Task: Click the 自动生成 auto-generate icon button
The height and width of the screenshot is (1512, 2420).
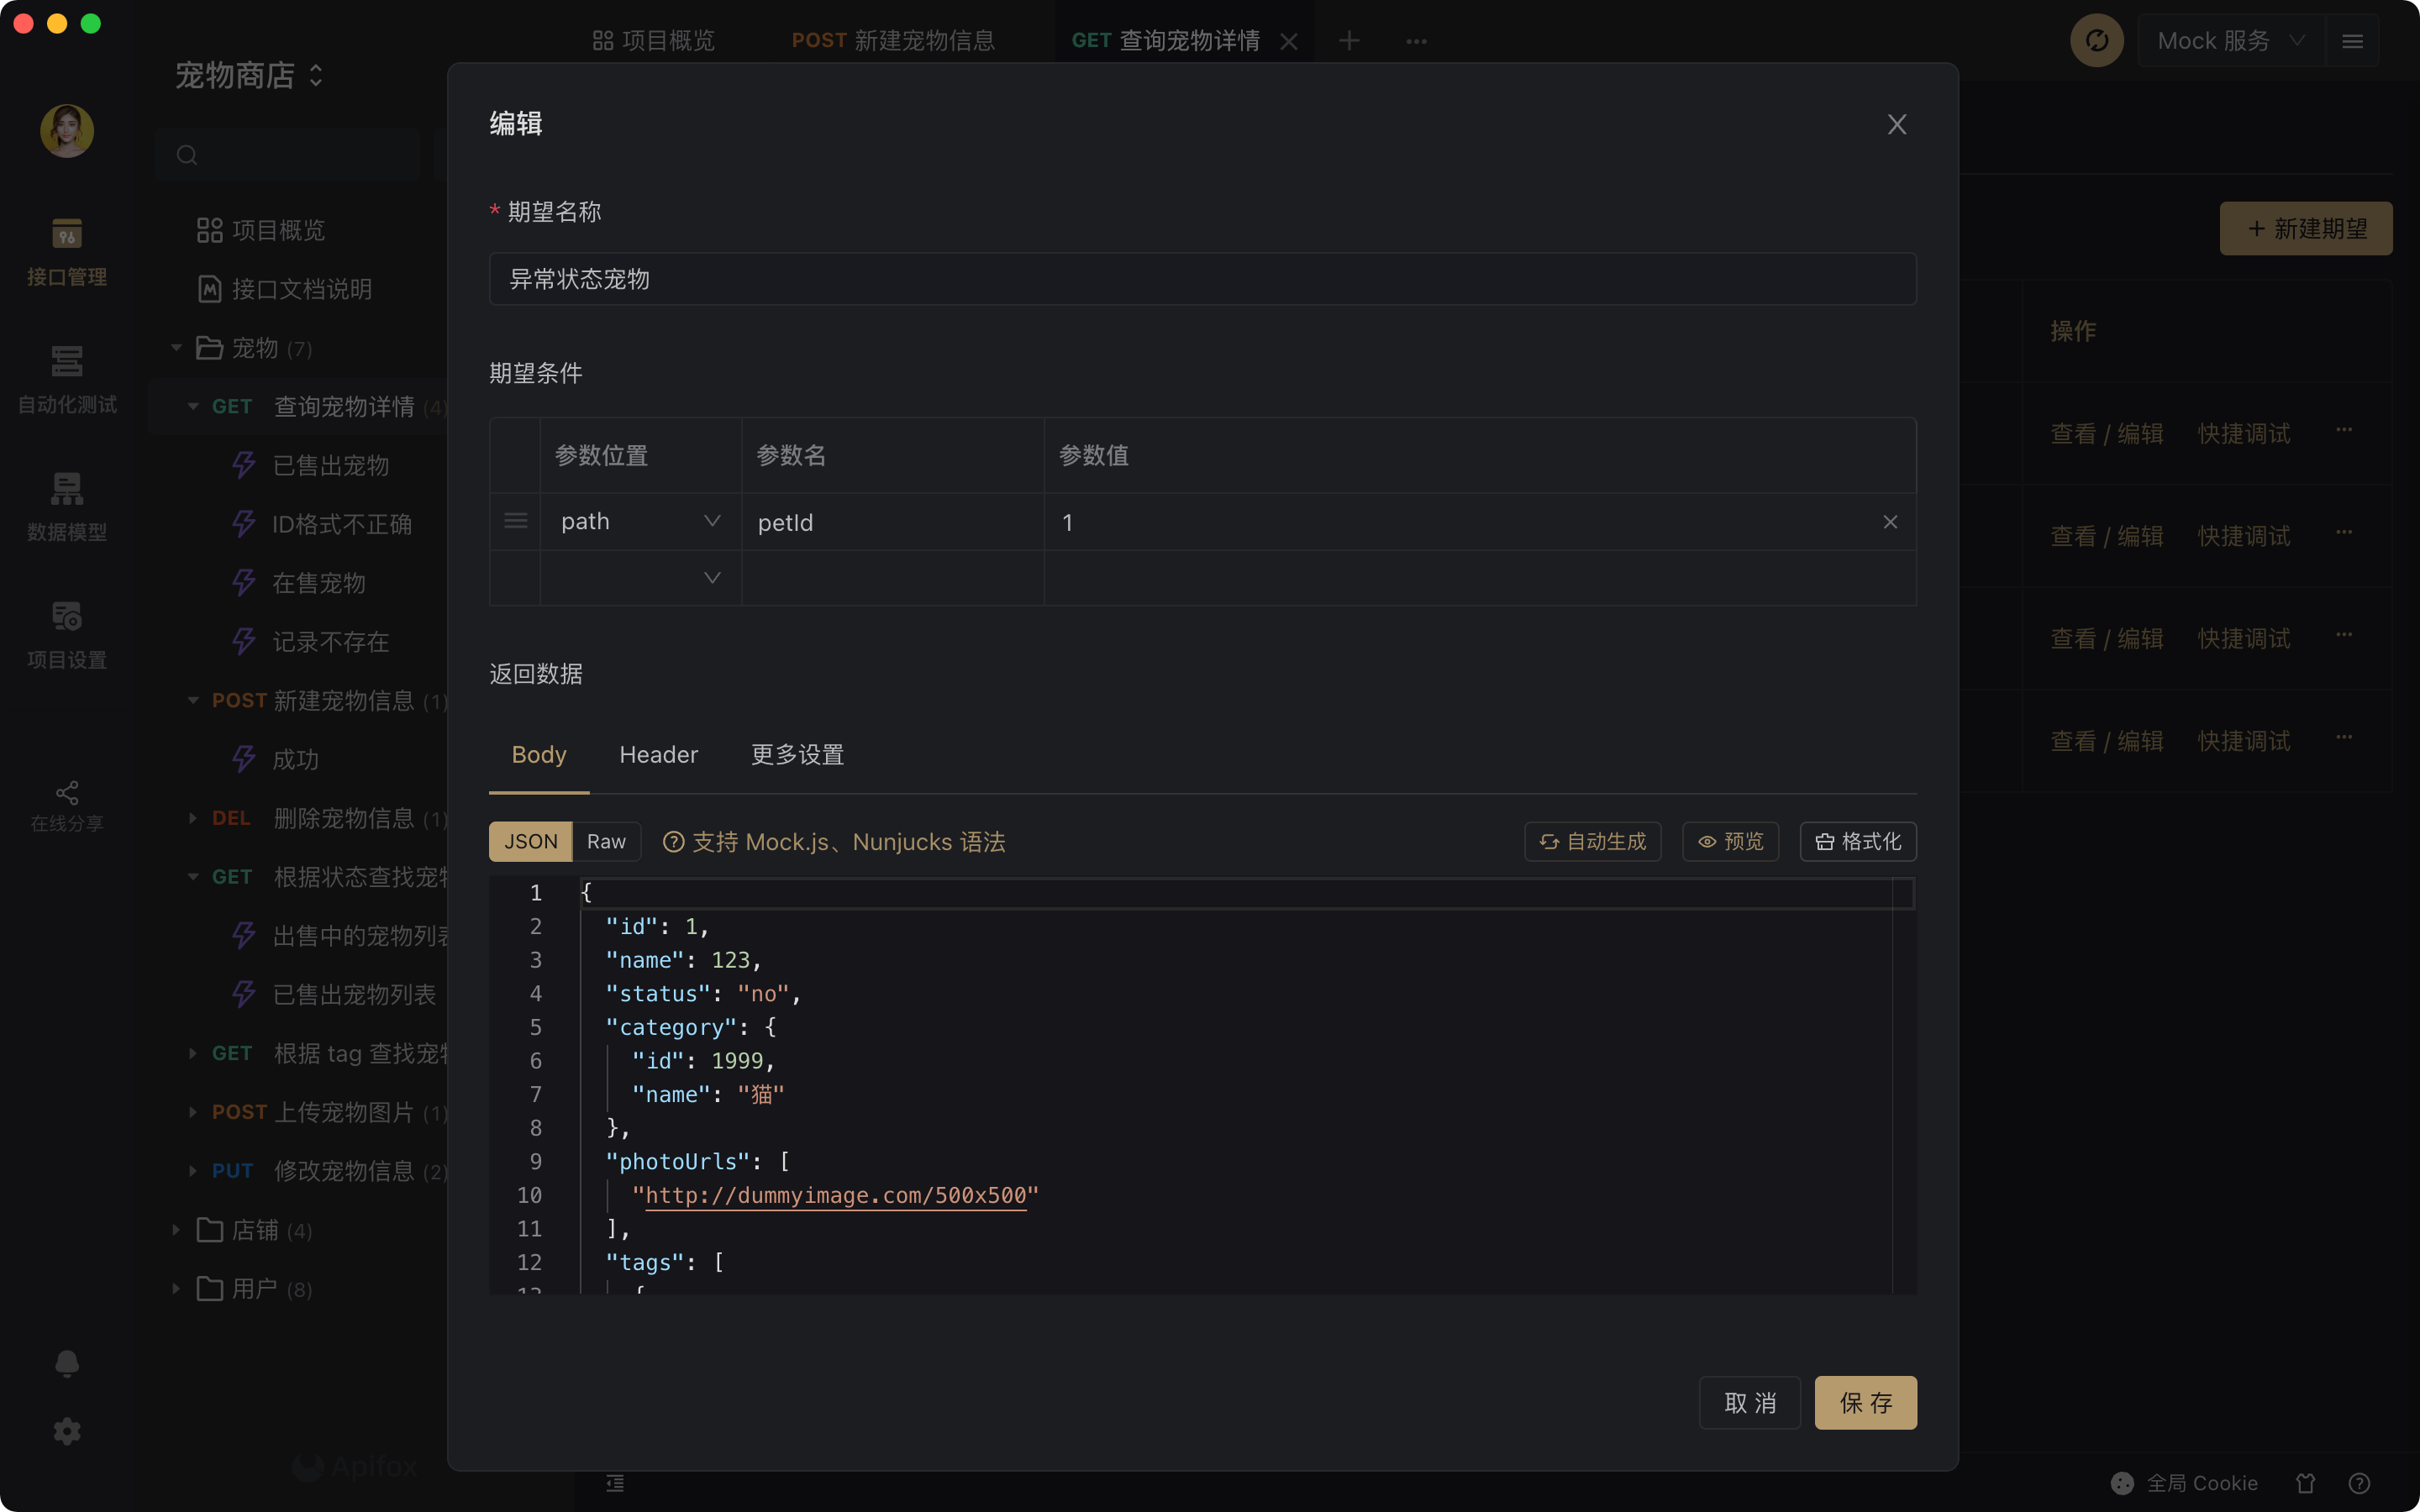Action: [1592, 841]
